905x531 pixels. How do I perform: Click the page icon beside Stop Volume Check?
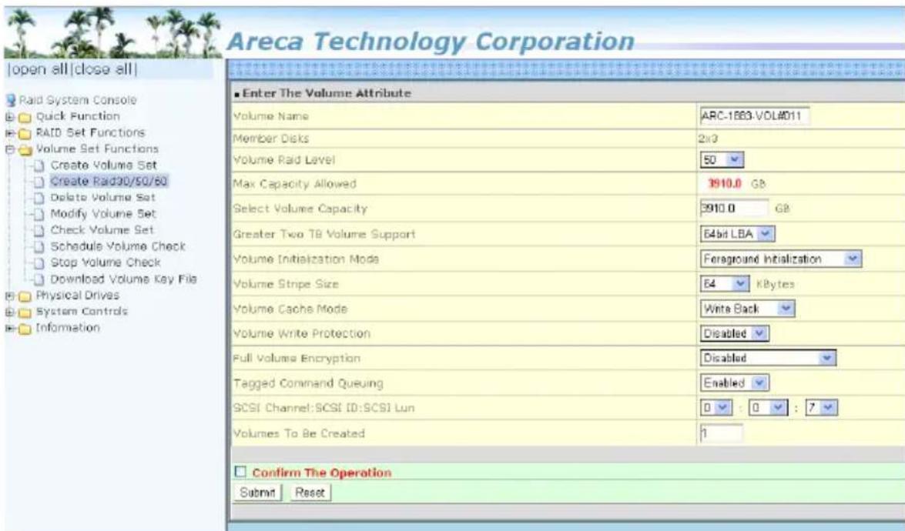(x=39, y=263)
